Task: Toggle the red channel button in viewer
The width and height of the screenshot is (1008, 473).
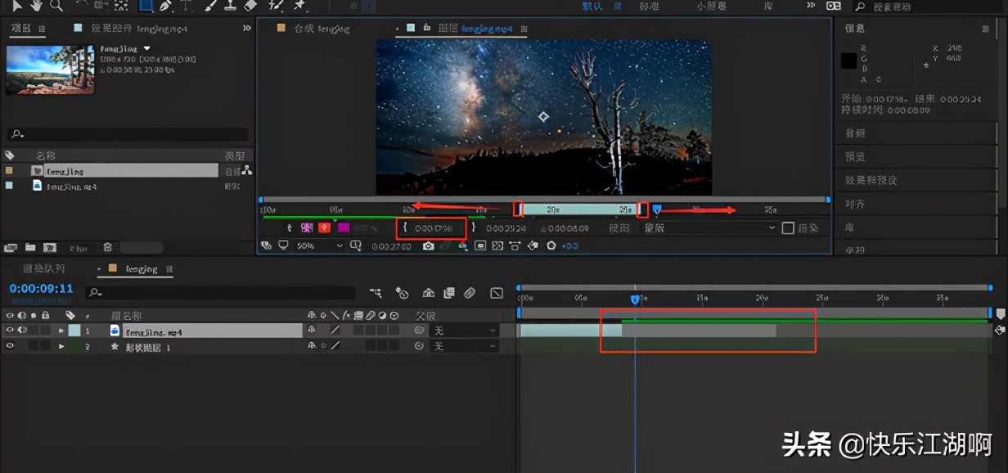Action: [325, 228]
